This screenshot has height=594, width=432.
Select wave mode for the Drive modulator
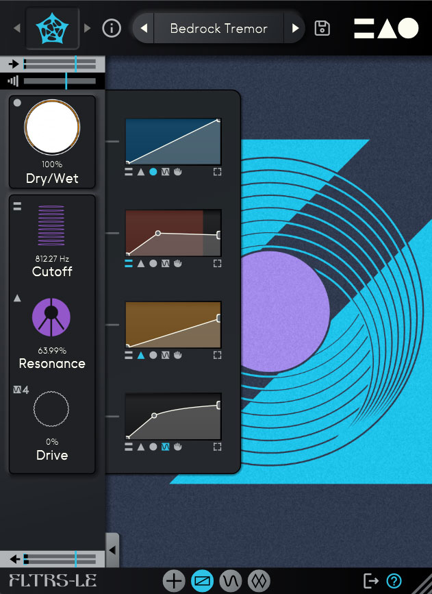[x=165, y=447]
